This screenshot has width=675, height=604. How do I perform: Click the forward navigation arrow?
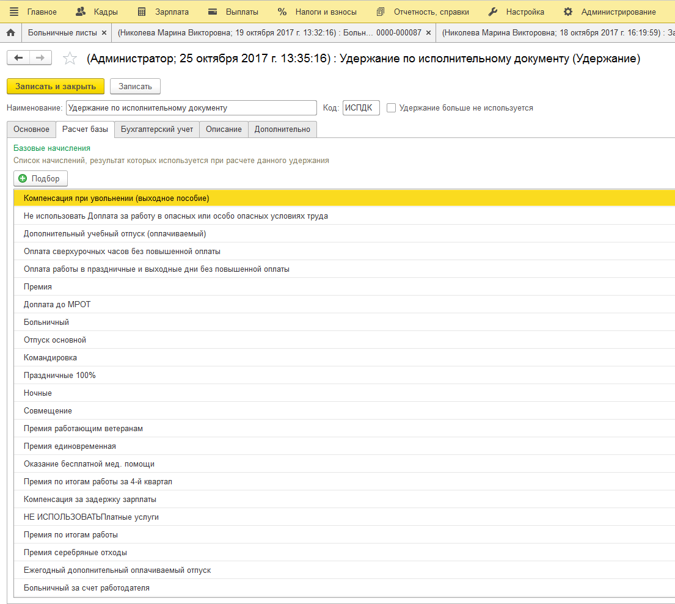pos(40,57)
